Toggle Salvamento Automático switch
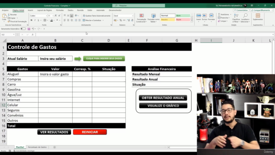The height and width of the screenshot is (155, 275). click(23, 29)
